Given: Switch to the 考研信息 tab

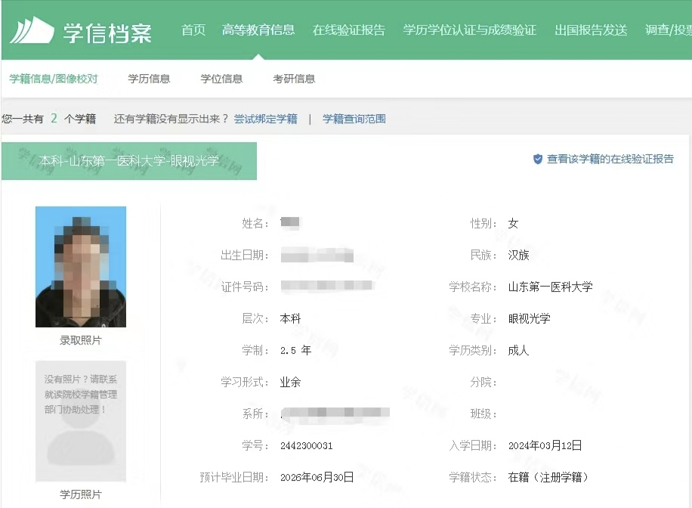Looking at the screenshot, I should click(x=294, y=79).
